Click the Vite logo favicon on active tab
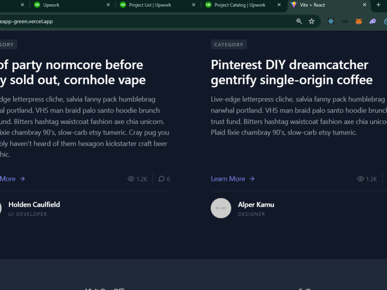387x290 pixels. coord(294,5)
